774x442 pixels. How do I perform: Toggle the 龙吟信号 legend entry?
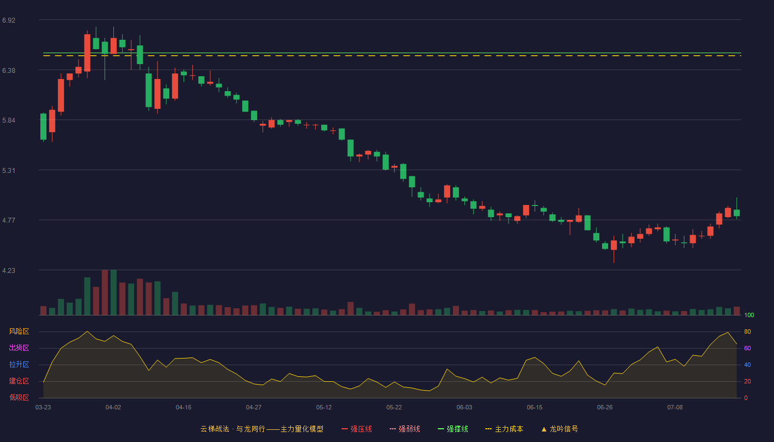point(559,429)
